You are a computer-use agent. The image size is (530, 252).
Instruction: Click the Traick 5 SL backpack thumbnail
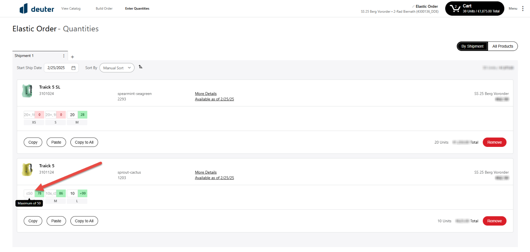point(27,91)
